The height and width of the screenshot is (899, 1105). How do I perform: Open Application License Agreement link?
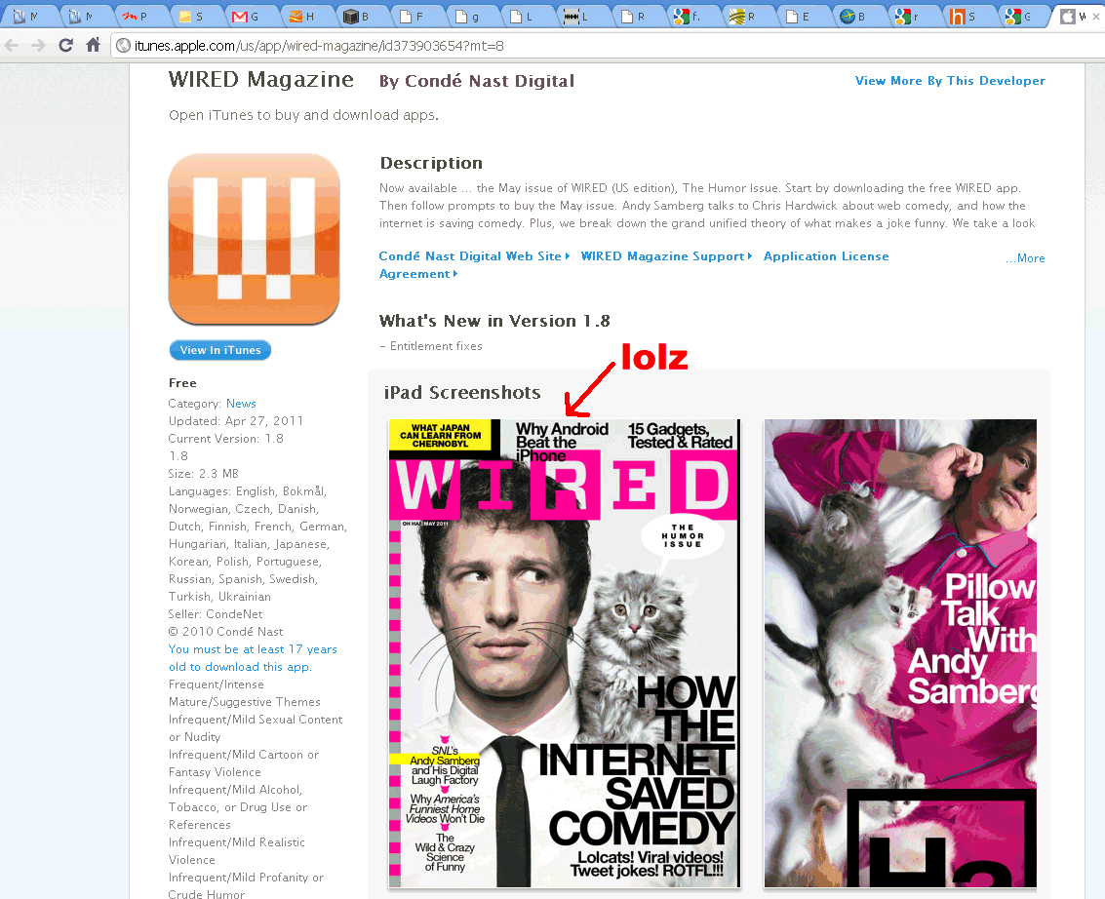(826, 256)
